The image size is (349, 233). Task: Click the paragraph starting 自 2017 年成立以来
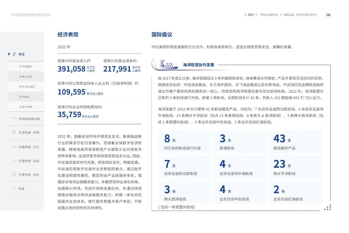click(x=241, y=88)
